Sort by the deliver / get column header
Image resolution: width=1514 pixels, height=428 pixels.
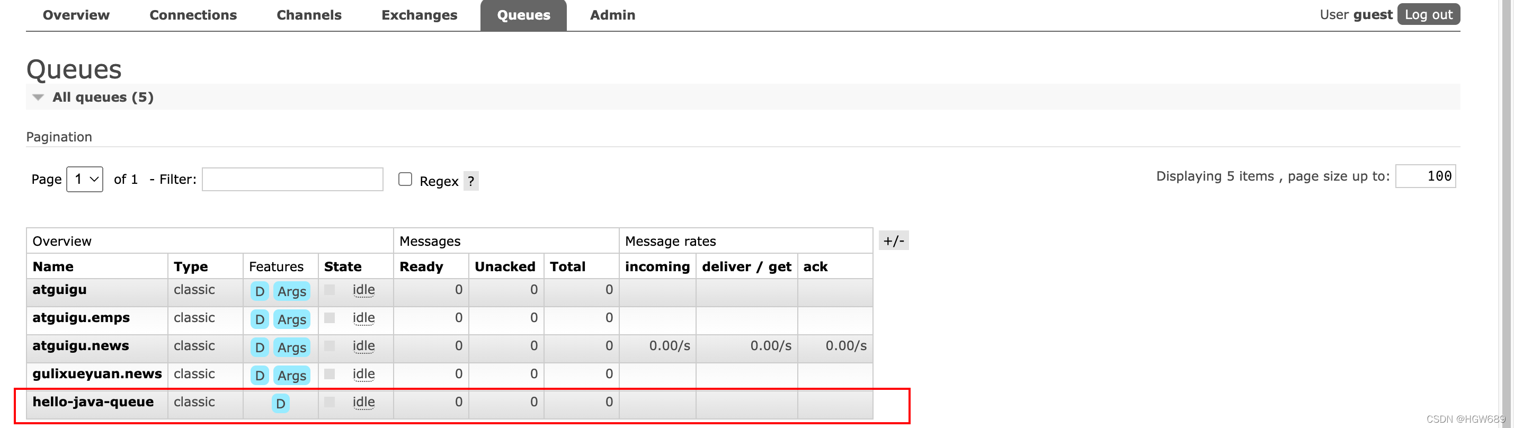[x=746, y=266]
